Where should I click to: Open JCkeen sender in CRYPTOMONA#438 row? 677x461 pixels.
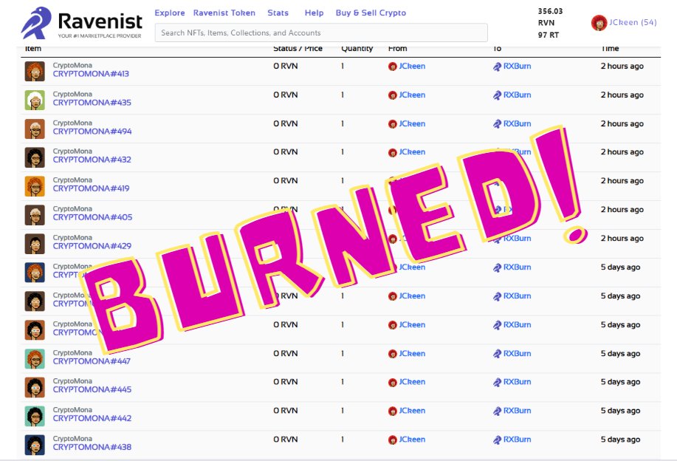[412, 440]
